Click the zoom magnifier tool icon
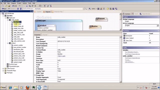Viewport: 160px width, 90px height. point(90,9)
